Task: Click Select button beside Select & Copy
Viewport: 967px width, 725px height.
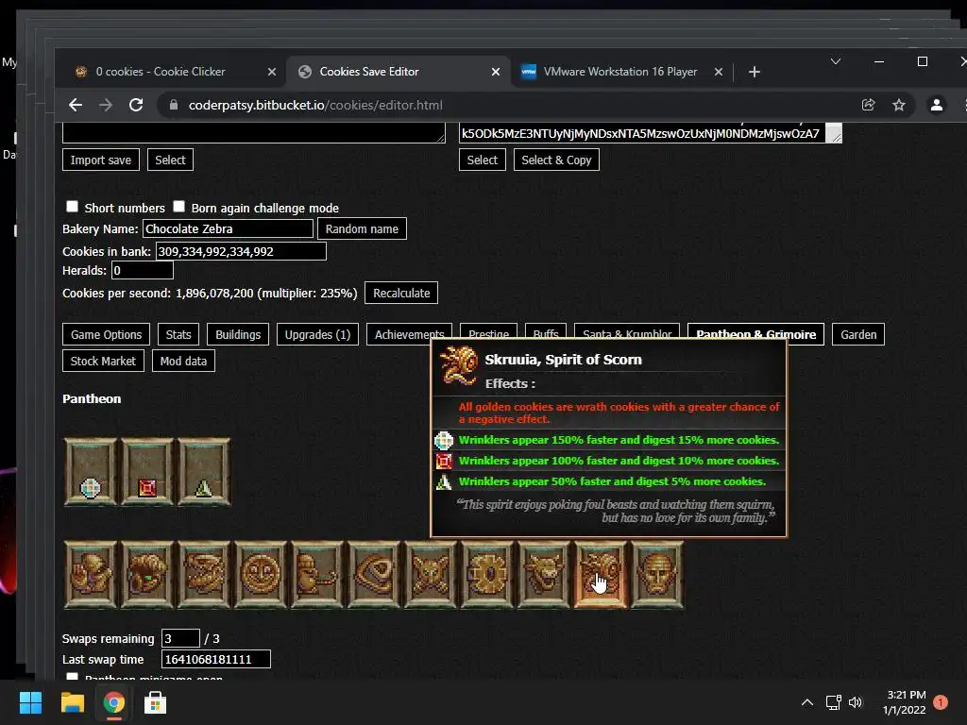Action: tap(483, 160)
